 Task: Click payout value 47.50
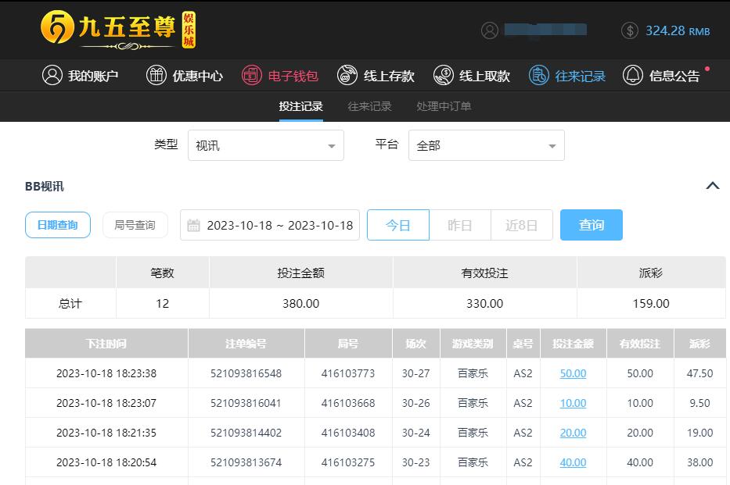pyautogui.click(x=699, y=373)
